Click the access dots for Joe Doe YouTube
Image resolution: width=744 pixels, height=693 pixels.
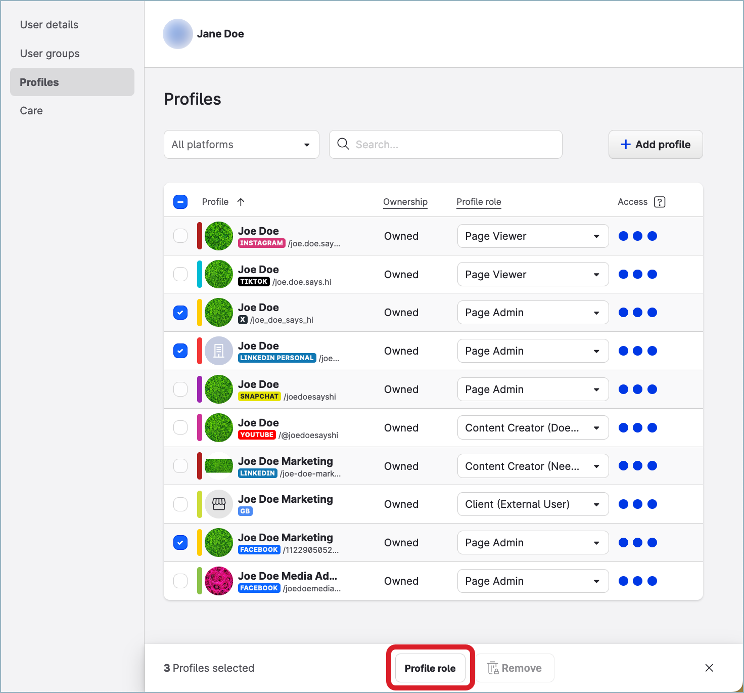637,428
